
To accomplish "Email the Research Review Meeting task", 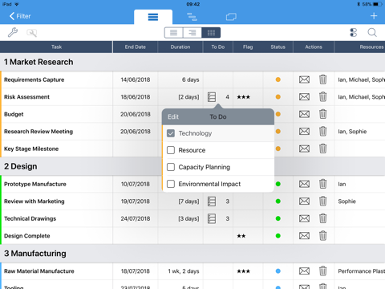I will click(x=304, y=132).
